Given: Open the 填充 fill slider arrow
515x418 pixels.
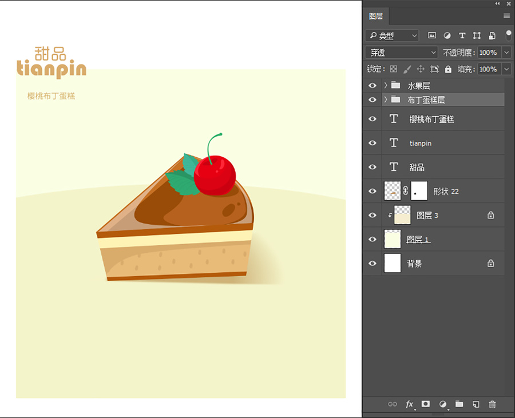Looking at the screenshot, I should [507, 69].
